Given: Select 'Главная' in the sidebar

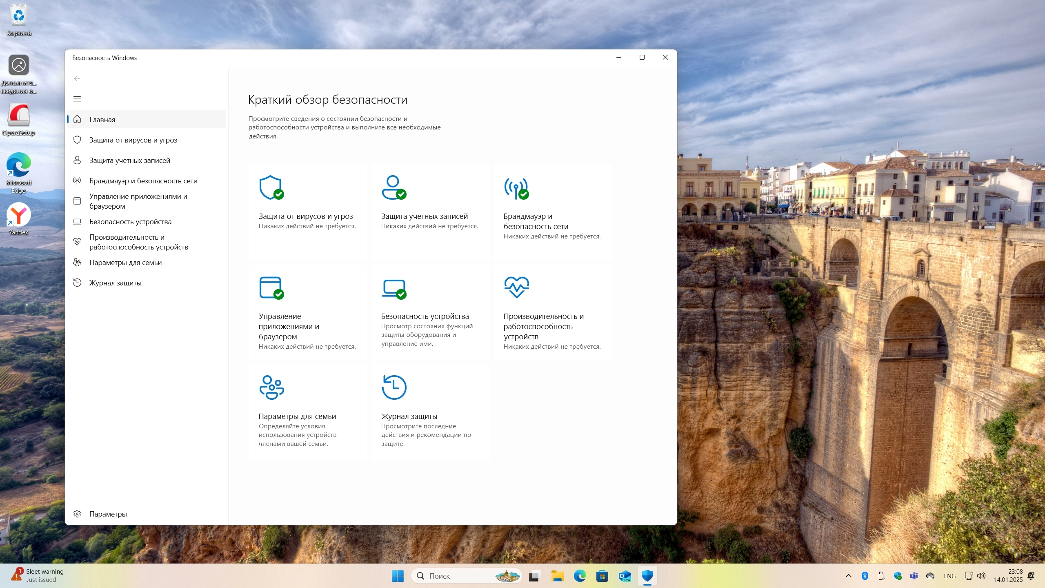Looking at the screenshot, I should [102, 120].
